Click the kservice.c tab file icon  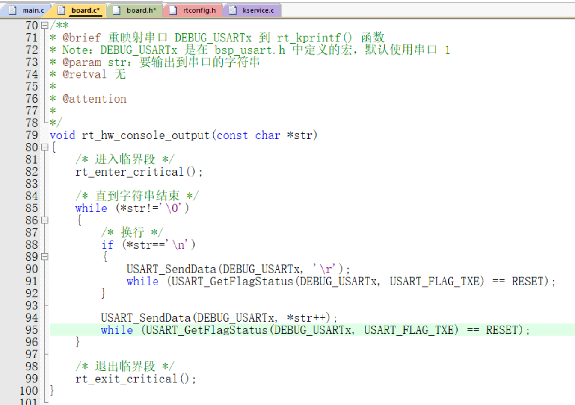tap(233, 10)
